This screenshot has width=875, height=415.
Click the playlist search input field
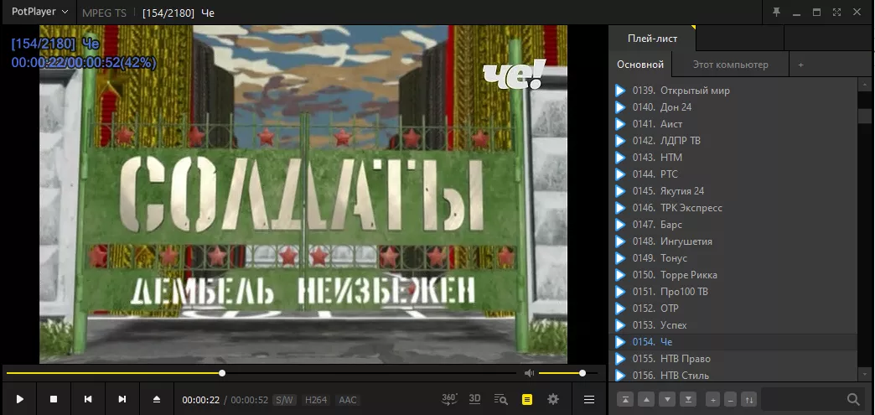pyautogui.click(x=802, y=399)
